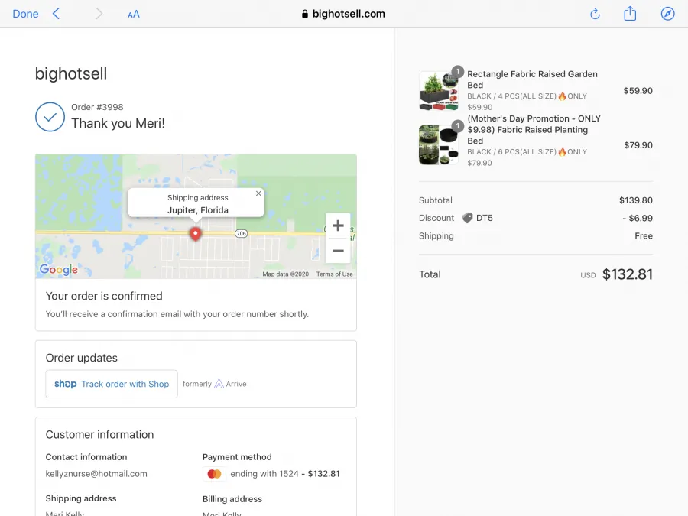Screen dimensions: 688x516
Task: Click the Thank you Meri! heading
Action: (x=118, y=123)
